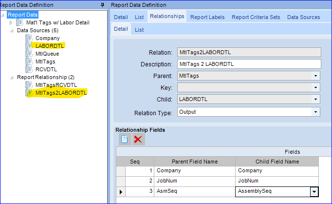Click the Relation field showing MtlTags2LABORDTL
Viewport: 332px width, 204px height.
click(x=249, y=52)
